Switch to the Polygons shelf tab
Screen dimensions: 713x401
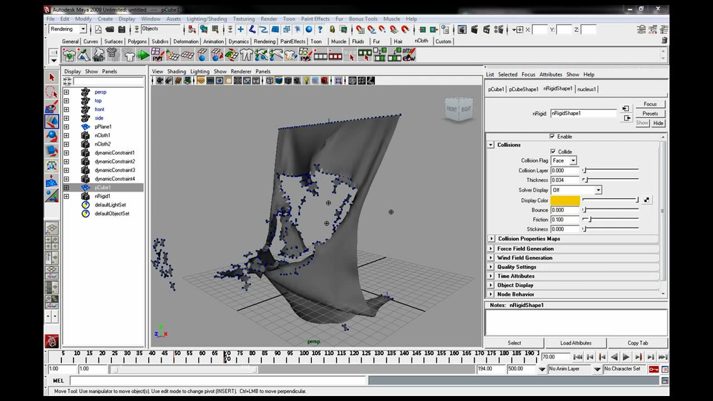click(137, 41)
